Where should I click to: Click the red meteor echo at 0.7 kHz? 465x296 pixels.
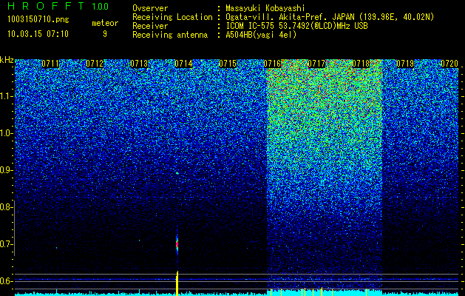[x=177, y=244]
